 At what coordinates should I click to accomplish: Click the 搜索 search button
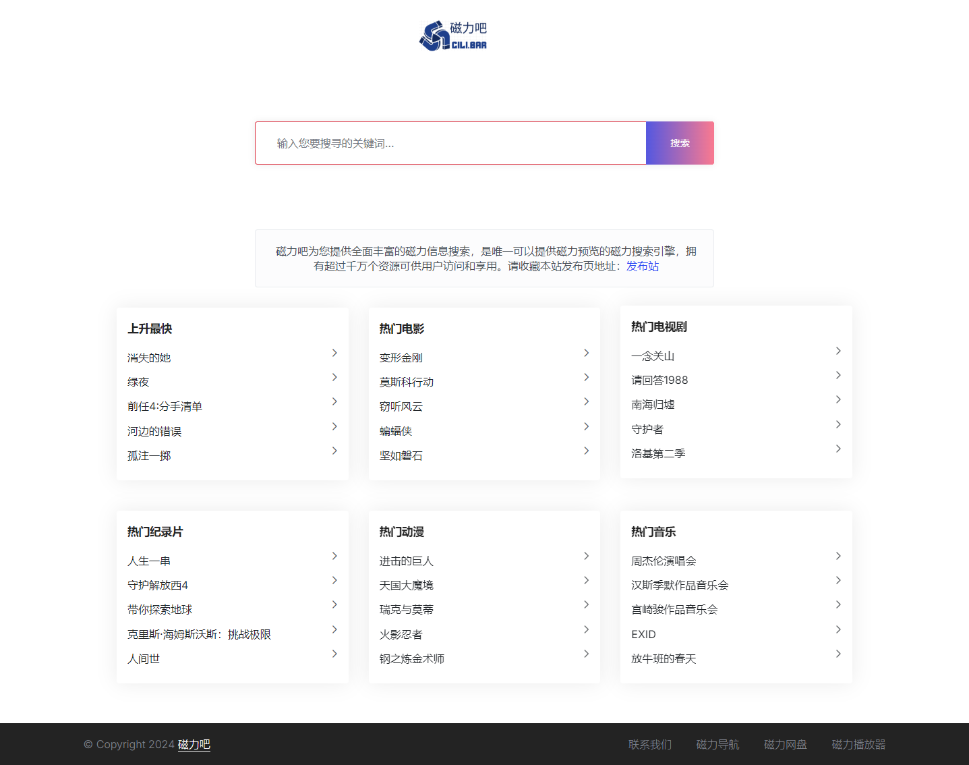(680, 143)
